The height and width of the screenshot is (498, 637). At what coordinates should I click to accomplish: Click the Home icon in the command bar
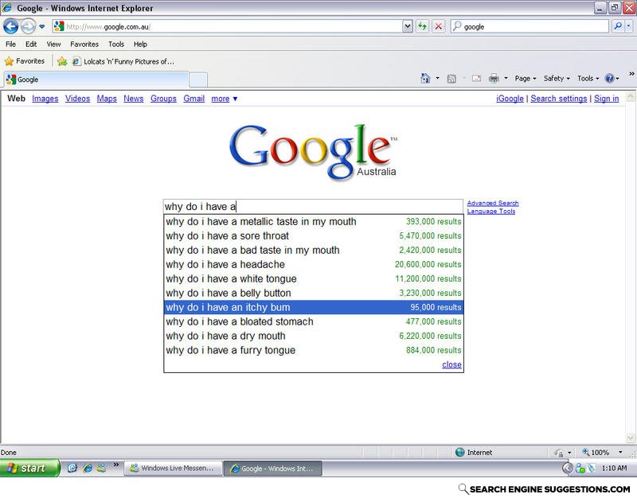[425, 78]
